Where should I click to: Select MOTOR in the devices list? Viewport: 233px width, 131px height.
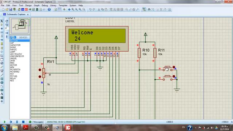pyautogui.click(x=13, y=65)
